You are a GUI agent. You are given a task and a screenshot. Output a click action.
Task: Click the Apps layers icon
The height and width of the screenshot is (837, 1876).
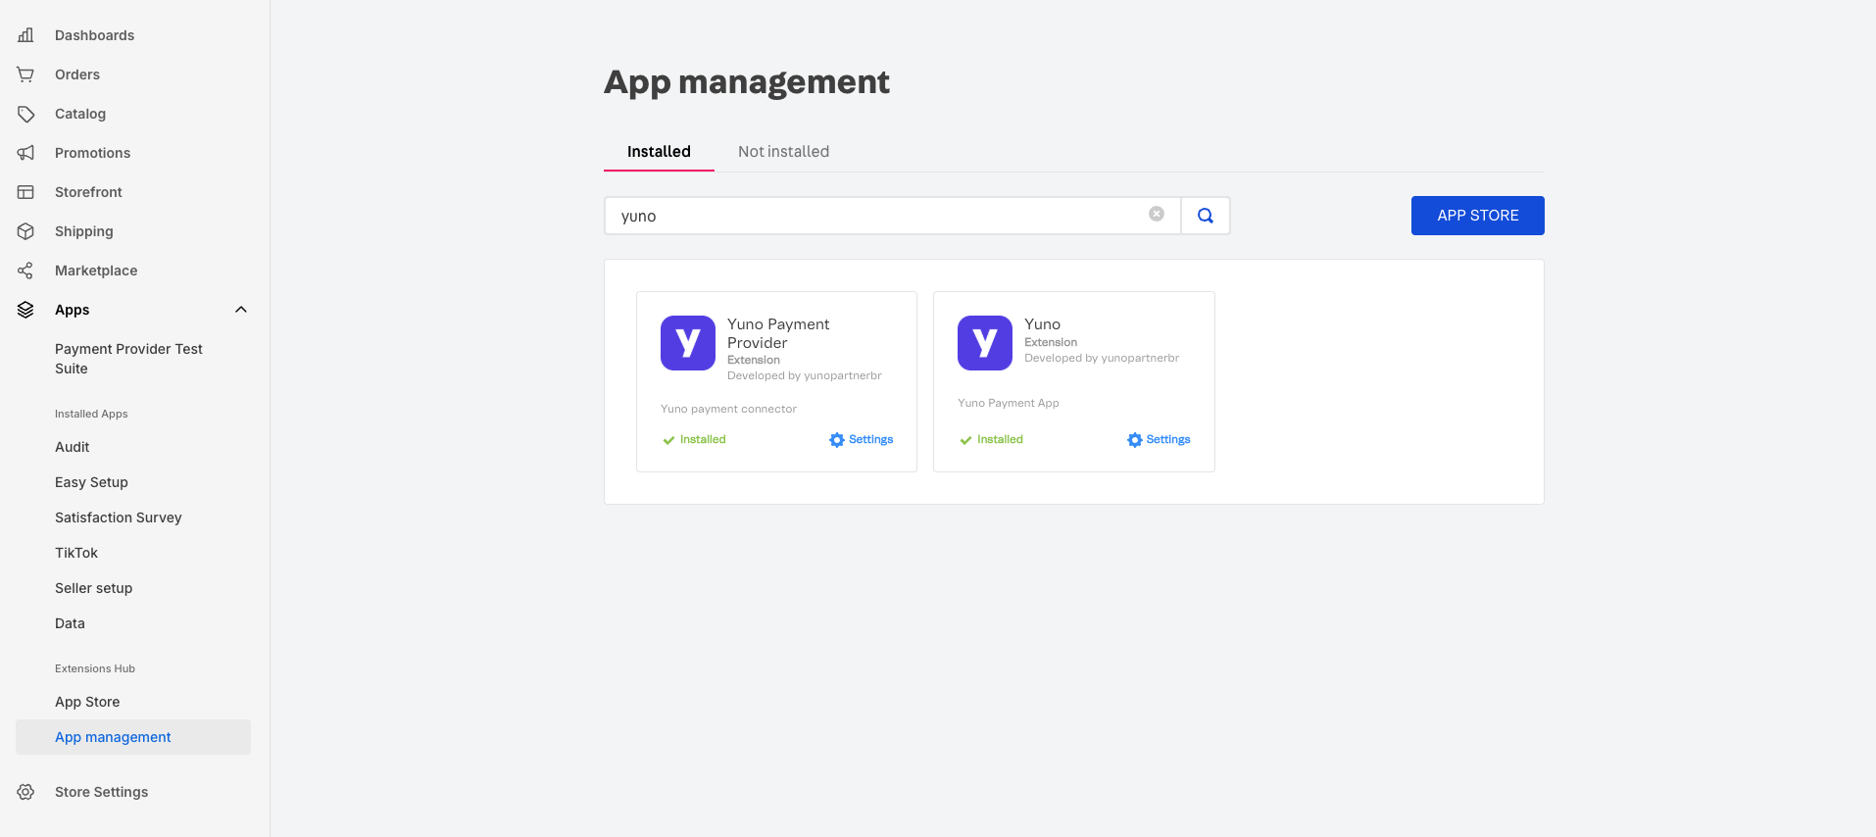tap(25, 310)
